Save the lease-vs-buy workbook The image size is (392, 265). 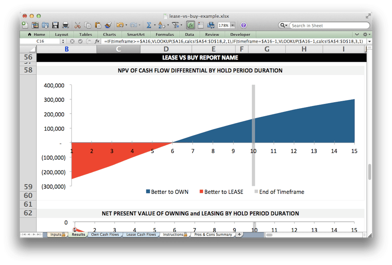tap(55, 25)
